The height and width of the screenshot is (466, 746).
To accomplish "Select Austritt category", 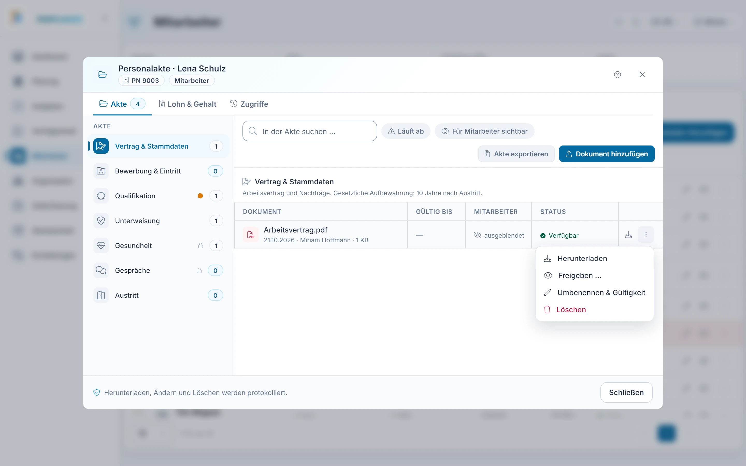I will pyautogui.click(x=159, y=295).
